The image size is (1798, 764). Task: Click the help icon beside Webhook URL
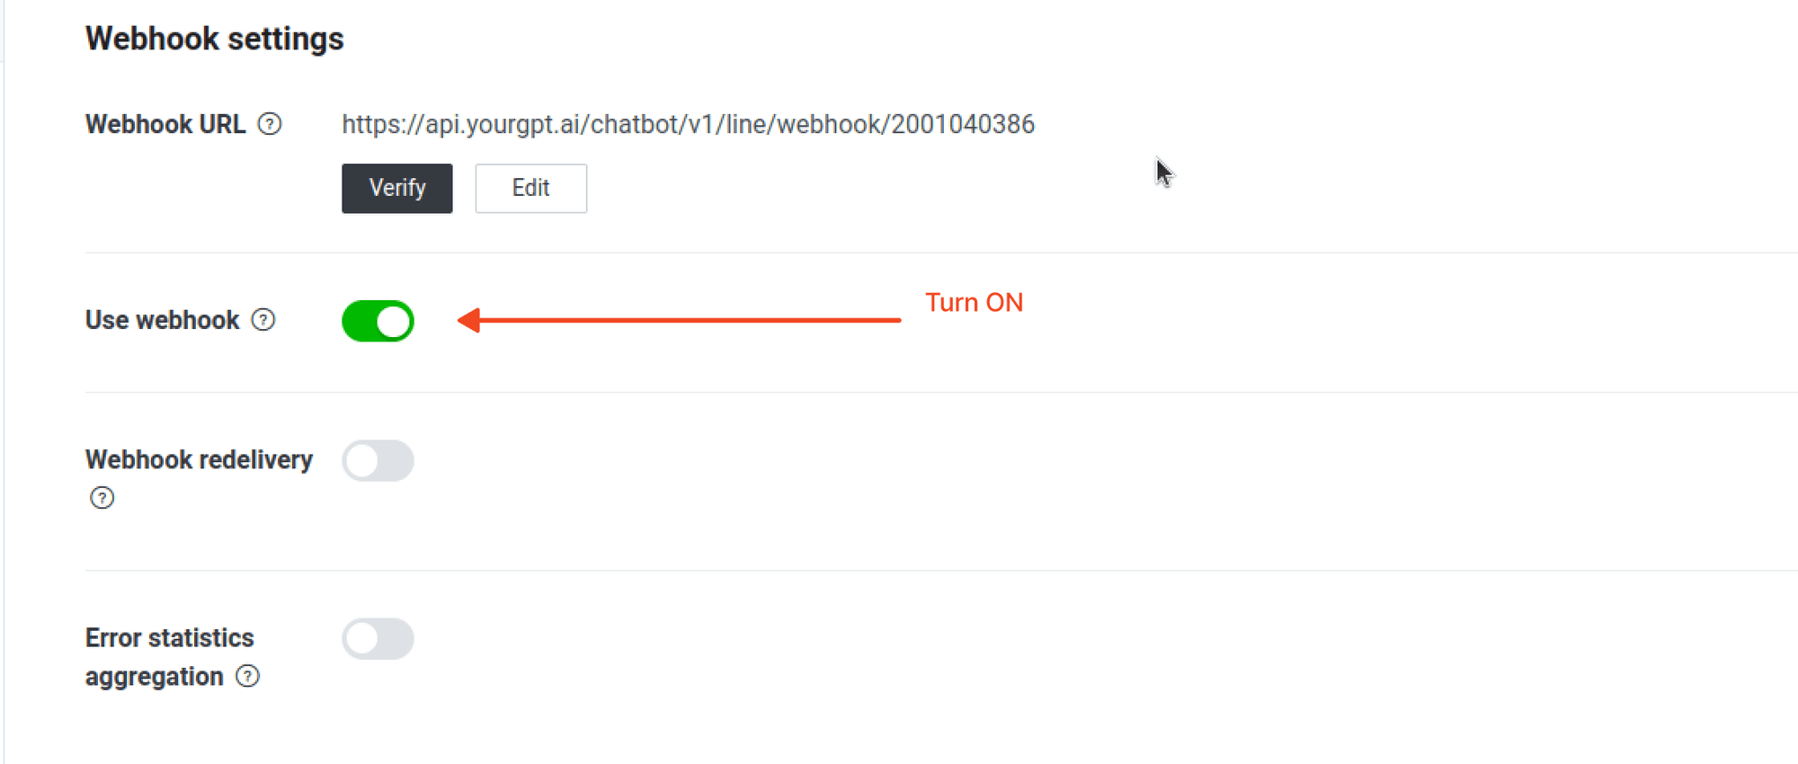coord(270,124)
